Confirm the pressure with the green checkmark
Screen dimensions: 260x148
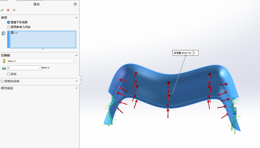2,10
